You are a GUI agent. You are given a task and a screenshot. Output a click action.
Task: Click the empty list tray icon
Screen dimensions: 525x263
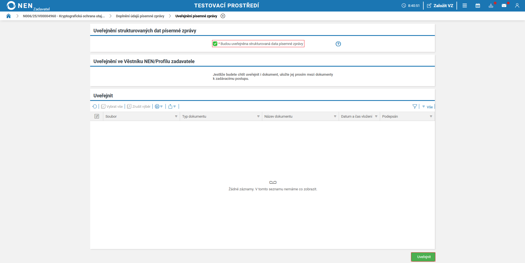coord(273,182)
